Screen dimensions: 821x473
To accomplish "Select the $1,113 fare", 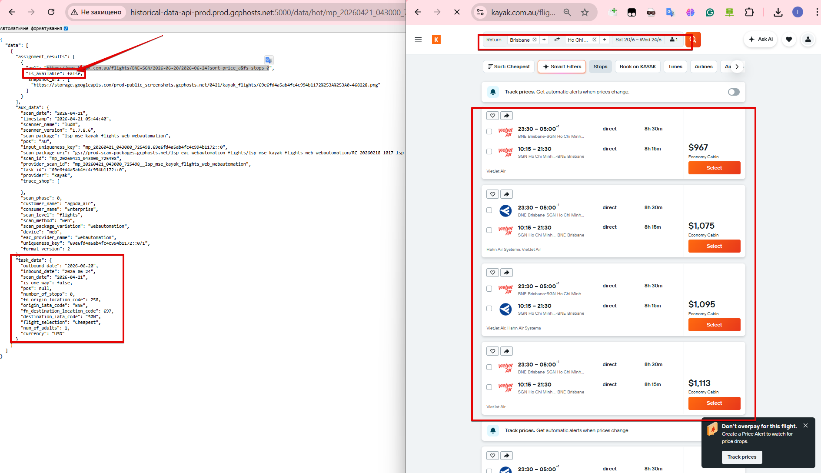I will click(714, 403).
